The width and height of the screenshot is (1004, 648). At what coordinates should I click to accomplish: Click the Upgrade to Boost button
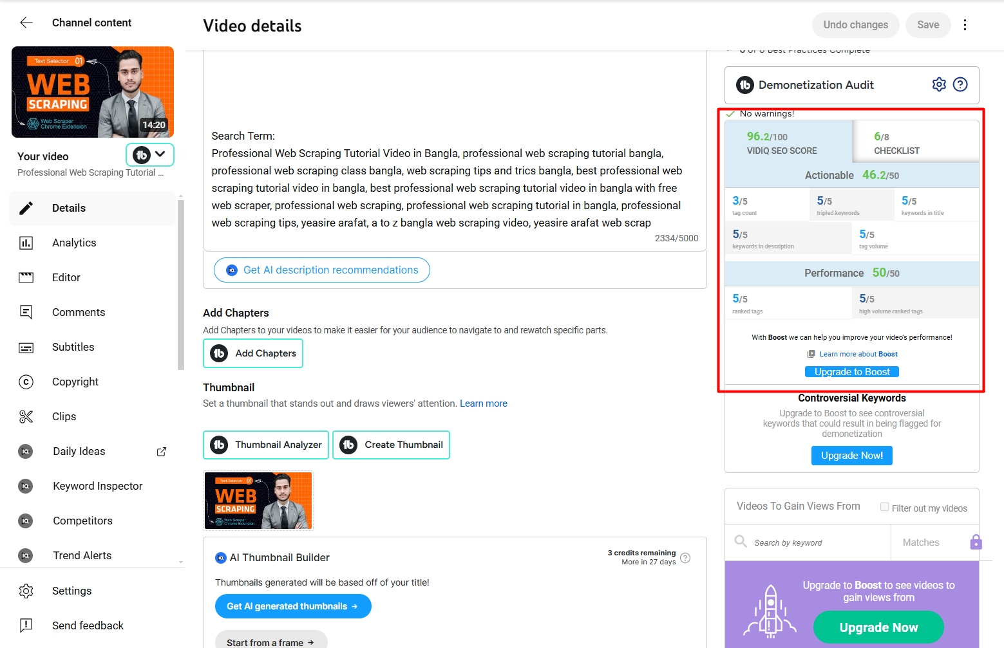[x=852, y=372]
